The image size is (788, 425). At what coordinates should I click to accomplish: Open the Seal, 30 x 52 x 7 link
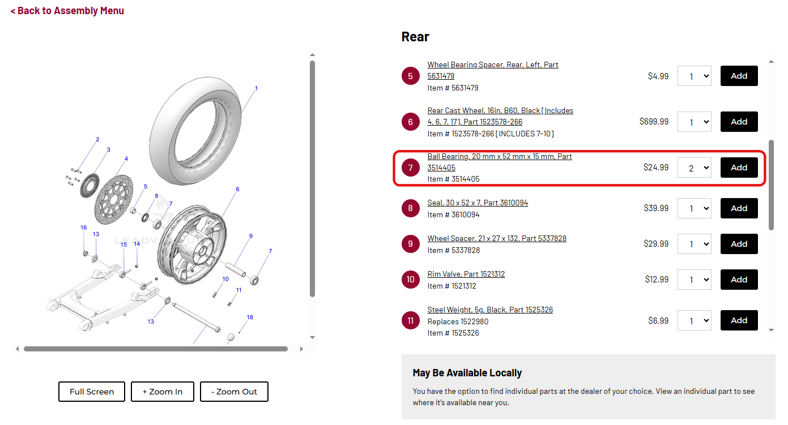[x=478, y=203]
